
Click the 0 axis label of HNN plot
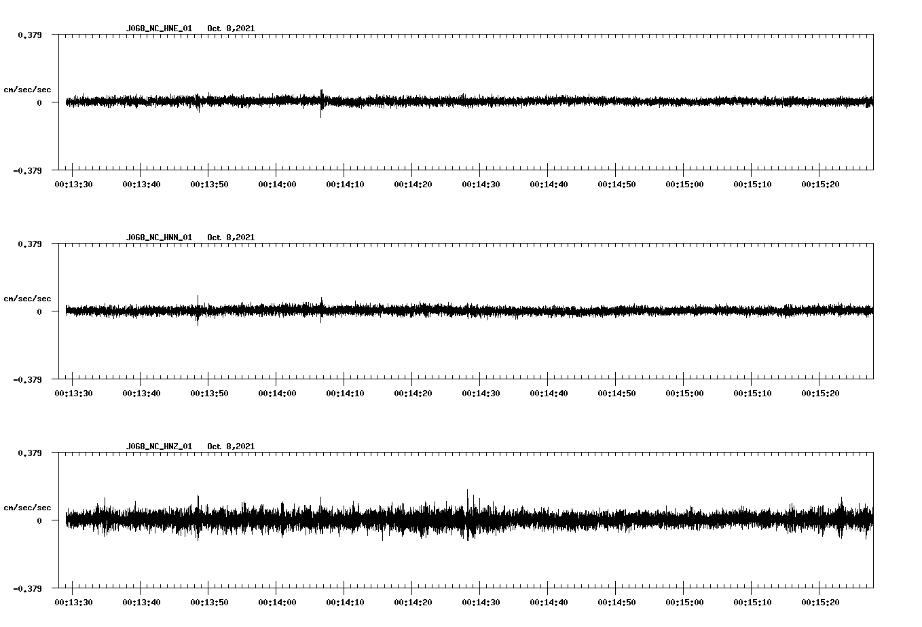[x=39, y=311]
